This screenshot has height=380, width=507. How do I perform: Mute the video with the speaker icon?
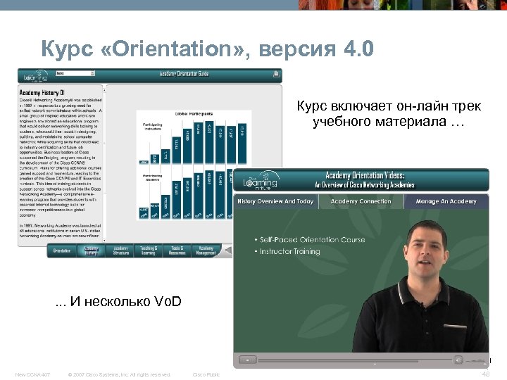(x=458, y=360)
